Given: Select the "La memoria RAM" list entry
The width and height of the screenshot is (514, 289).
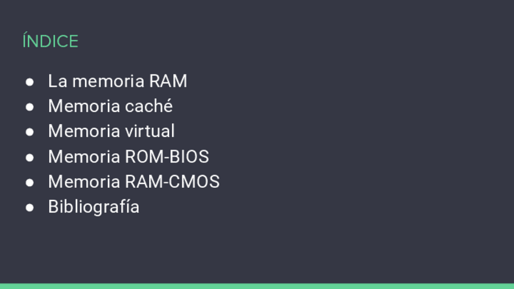Looking at the screenshot, I should point(118,81).
